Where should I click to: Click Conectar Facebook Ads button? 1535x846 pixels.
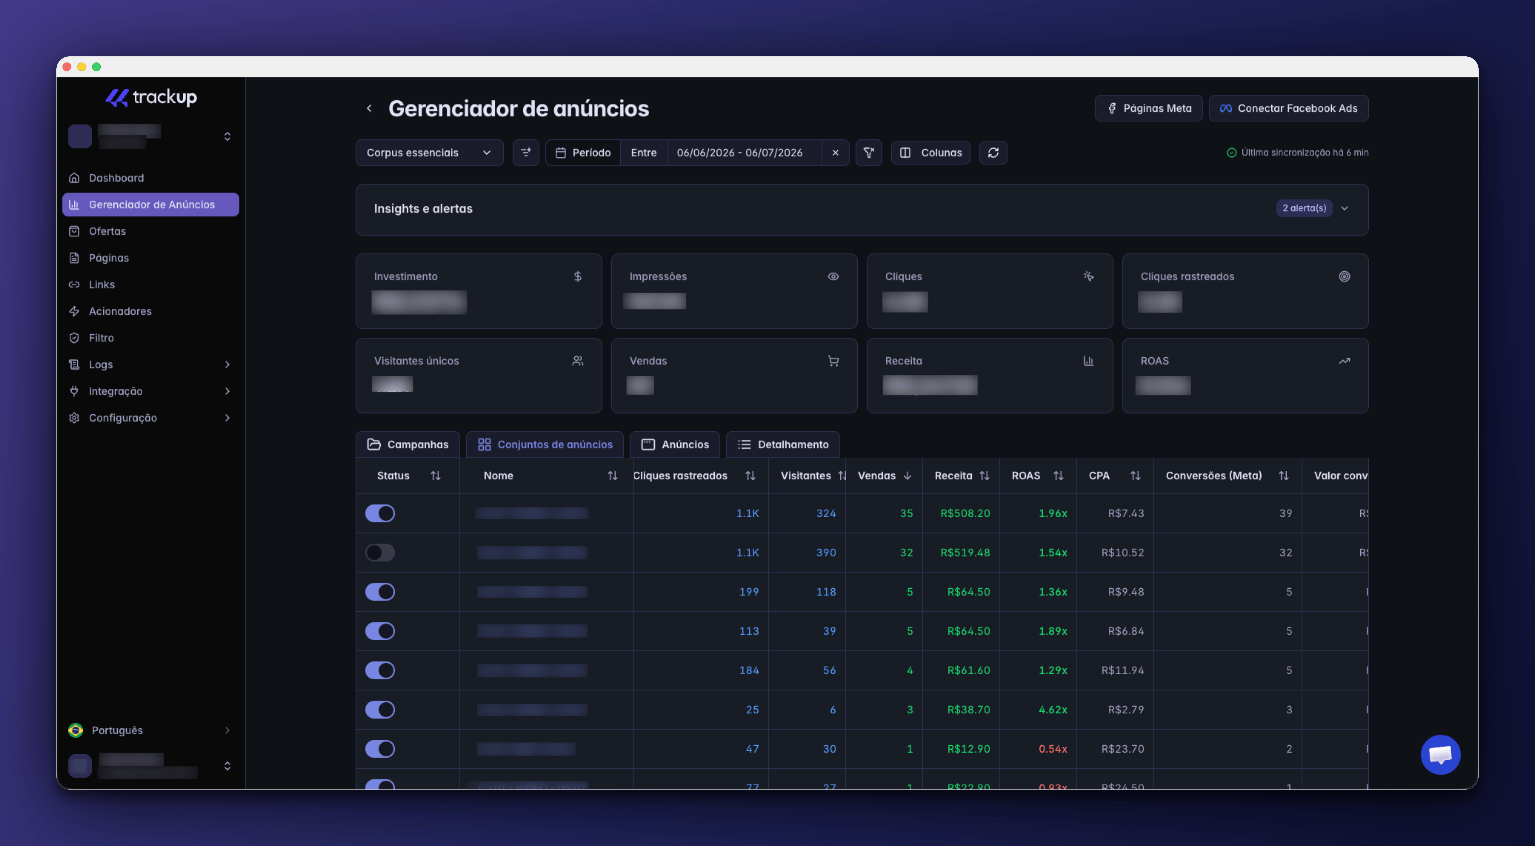point(1288,108)
